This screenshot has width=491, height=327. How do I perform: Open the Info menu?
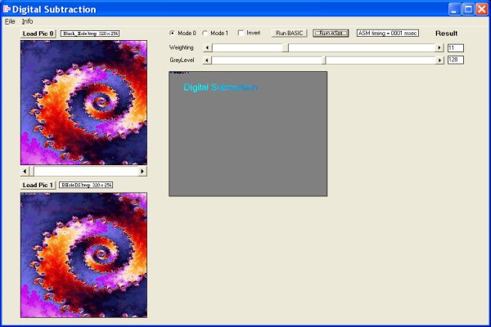coord(28,20)
